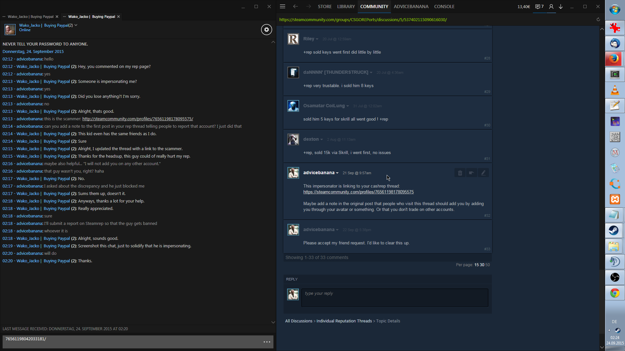The height and width of the screenshot is (351, 625).
Task: Open the friends list person icon
Action: (x=551, y=6)
